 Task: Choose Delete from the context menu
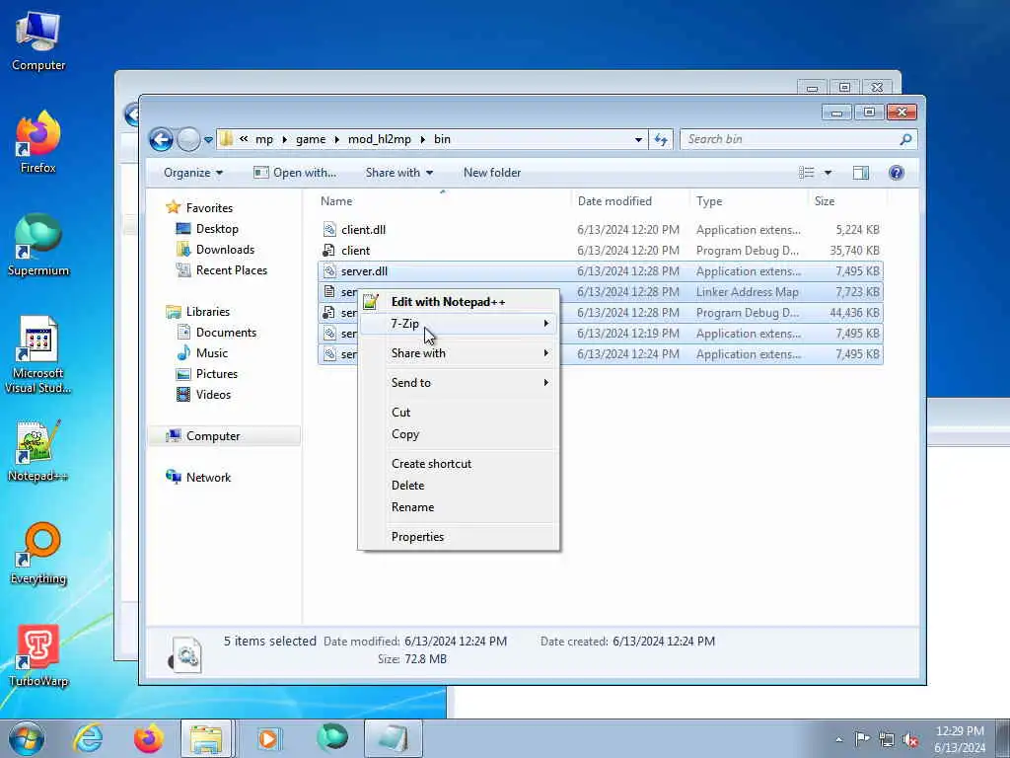tap(459, 486)
